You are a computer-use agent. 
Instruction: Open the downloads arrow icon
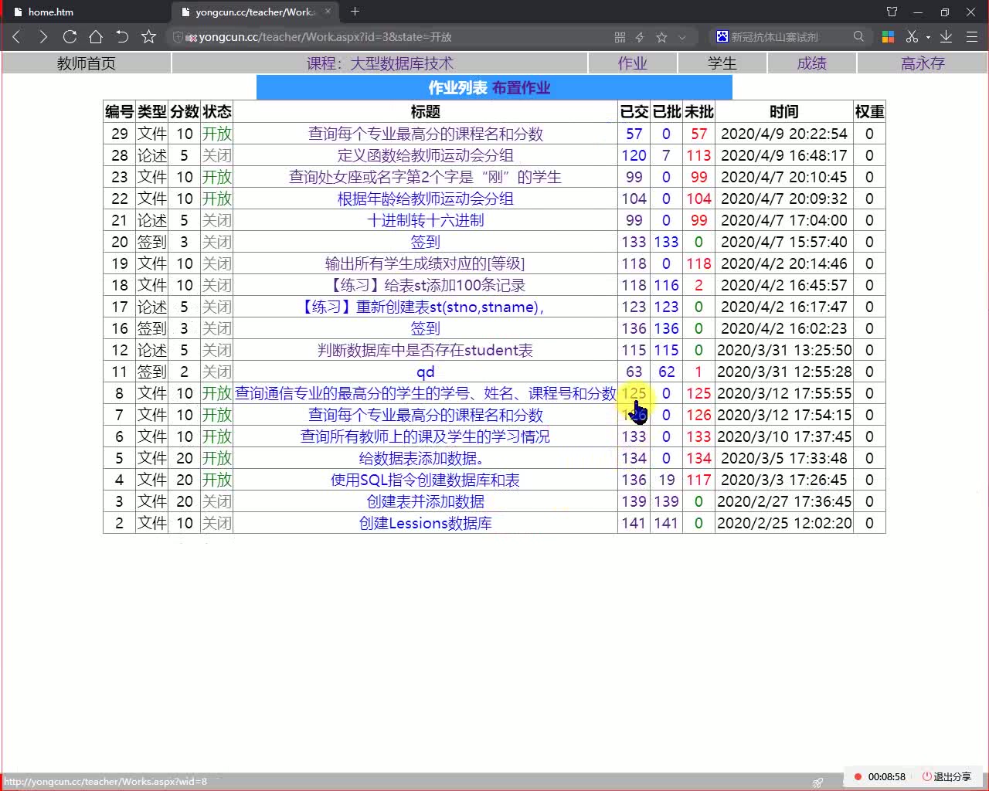pyautogui.click(x=946, y=36)
